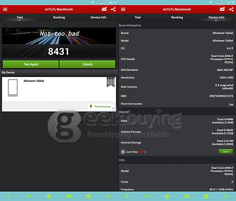The height and width of the screenshot is (201, 236).
Task: Tap share icon in right screen header
Action: pos(231,9)
